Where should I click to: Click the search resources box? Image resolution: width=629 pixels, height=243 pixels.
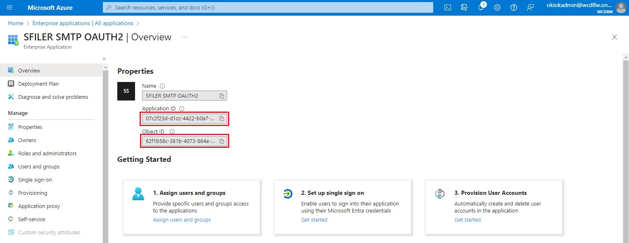pos(268,7)
